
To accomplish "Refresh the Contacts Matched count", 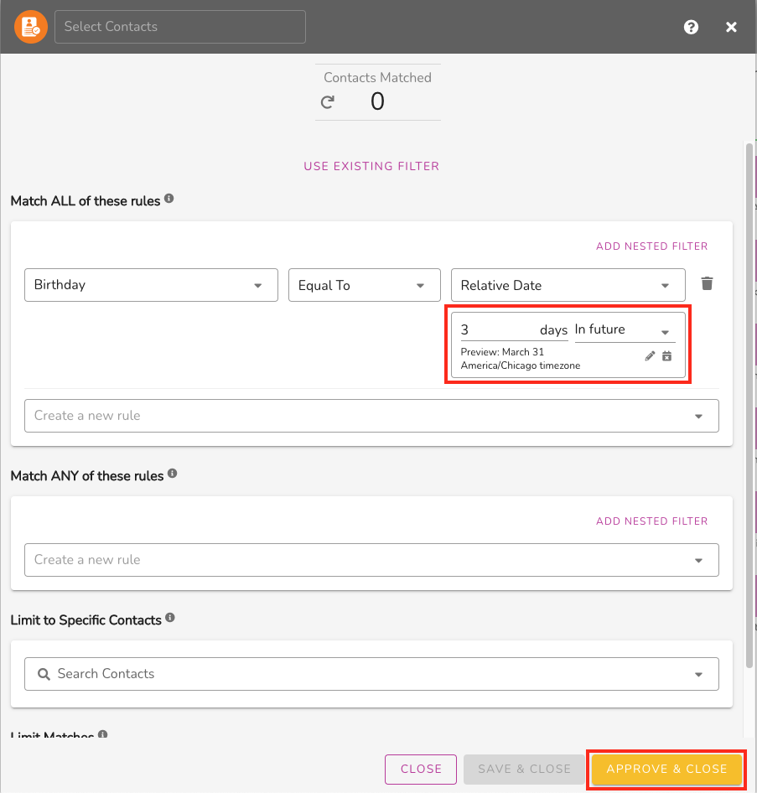I will point(328,102).
